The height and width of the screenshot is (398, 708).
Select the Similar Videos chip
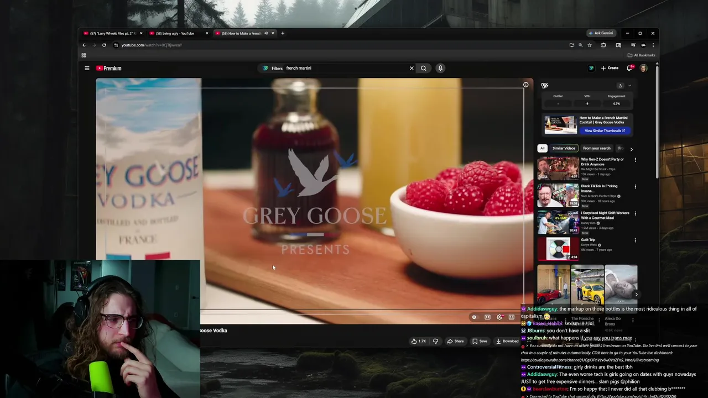tap(564, 148)
